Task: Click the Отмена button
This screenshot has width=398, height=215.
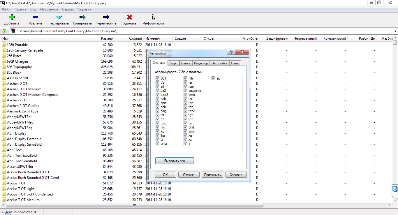Action: click(x=189, y=175)
